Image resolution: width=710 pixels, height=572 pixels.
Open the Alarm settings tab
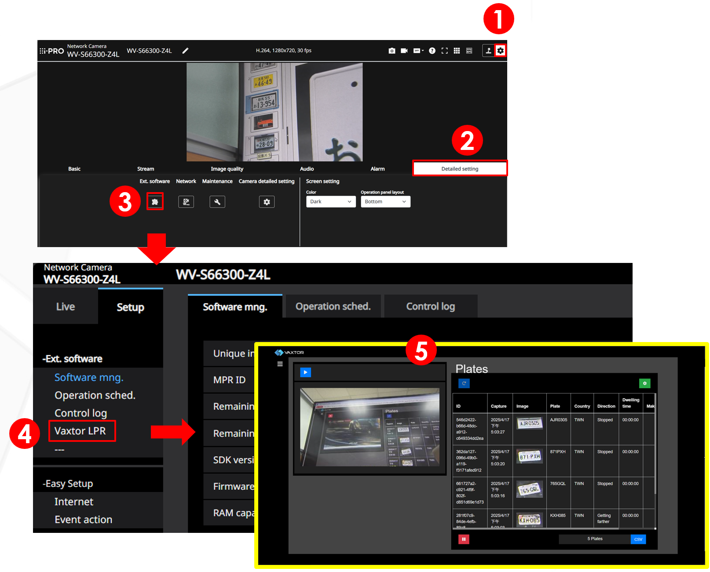point(377,169)
